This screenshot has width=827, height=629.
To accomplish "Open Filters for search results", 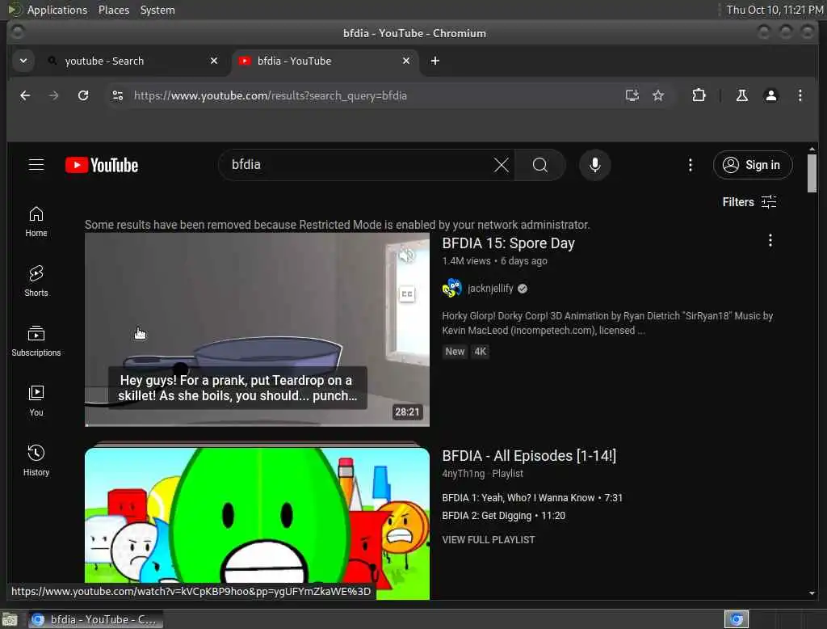I will [749, 202].
